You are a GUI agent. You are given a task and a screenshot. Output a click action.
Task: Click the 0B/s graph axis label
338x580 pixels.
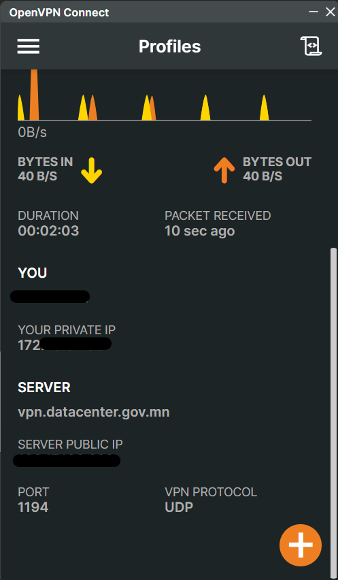32,133
